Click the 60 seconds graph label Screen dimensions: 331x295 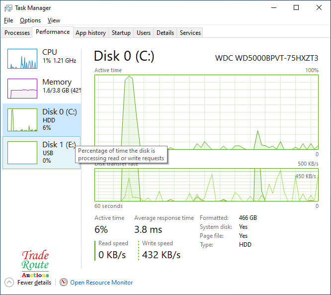[x=108, y=206]
